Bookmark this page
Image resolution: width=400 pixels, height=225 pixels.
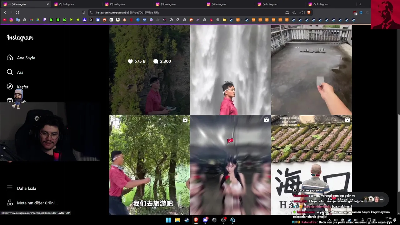(83, 12)
